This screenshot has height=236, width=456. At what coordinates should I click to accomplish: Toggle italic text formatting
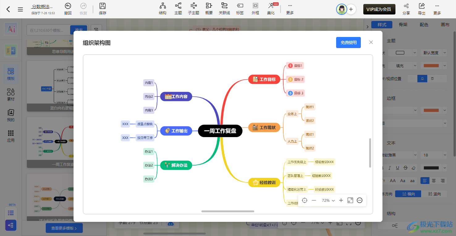[x=390, y=168]
